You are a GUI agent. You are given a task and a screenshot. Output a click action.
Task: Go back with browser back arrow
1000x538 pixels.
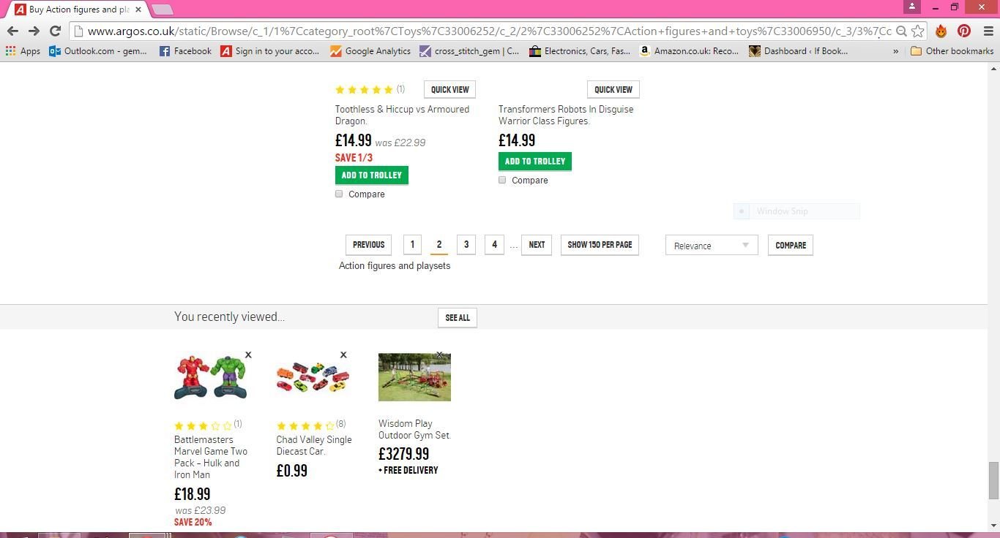tap(12, 31)
